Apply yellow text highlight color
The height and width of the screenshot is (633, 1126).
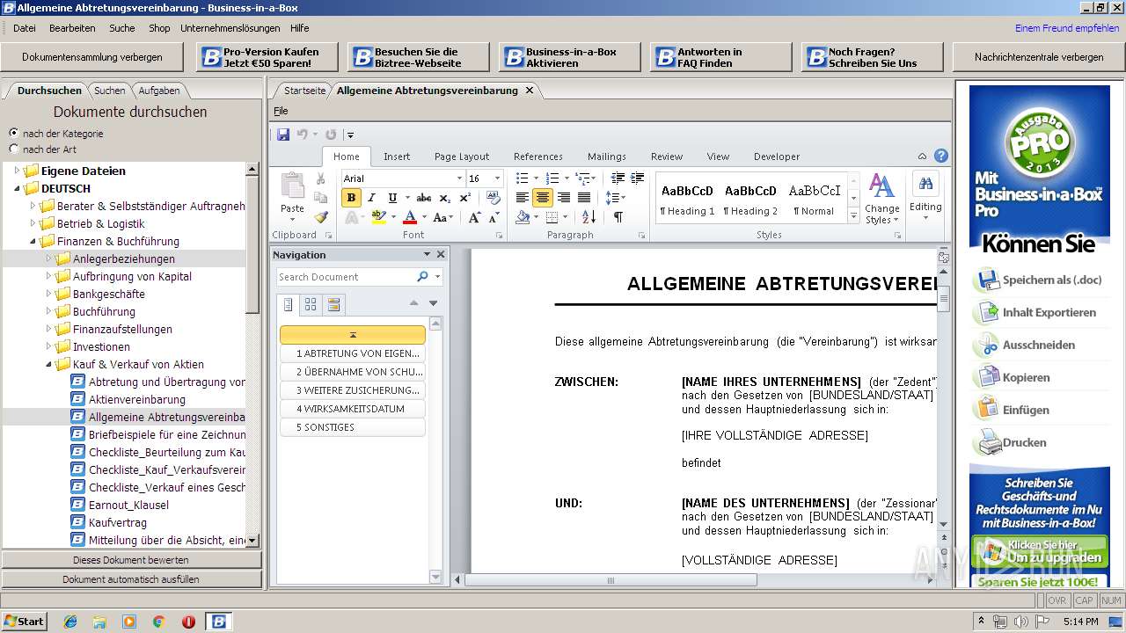[378, 217]
